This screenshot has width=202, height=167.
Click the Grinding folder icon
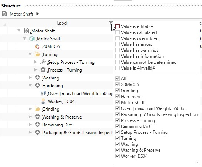[x=38, y=109]
